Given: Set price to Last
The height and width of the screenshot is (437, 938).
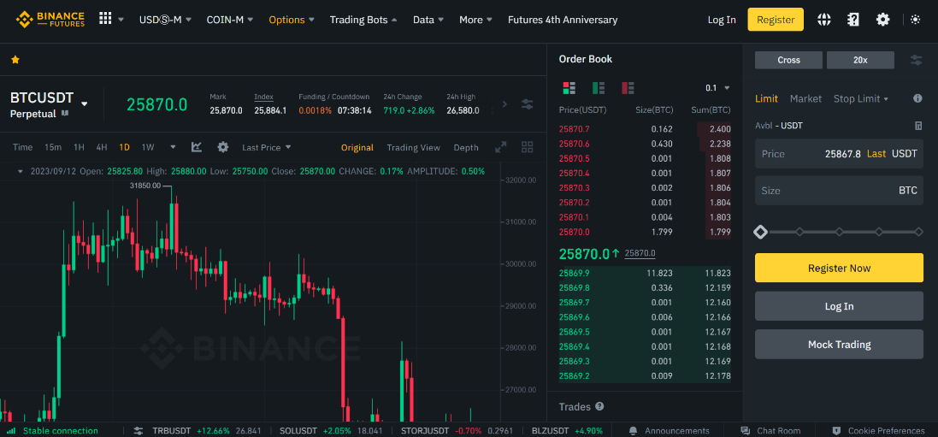Looking at the screenshot, I should tap(876, 154).
